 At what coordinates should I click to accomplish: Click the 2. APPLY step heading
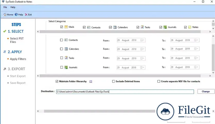pyautogui.click(x=15, y=52)
